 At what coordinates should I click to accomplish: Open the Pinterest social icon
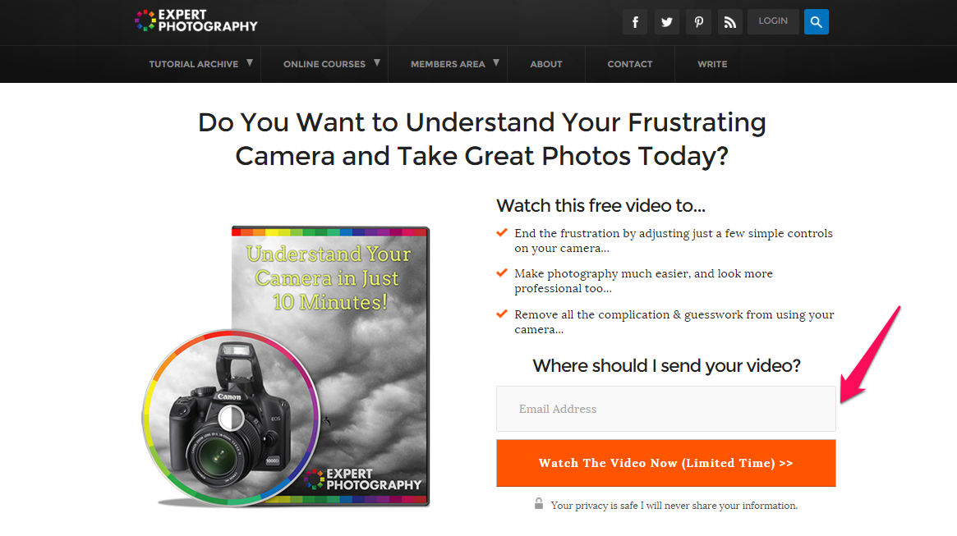click(x=698, y=22)
